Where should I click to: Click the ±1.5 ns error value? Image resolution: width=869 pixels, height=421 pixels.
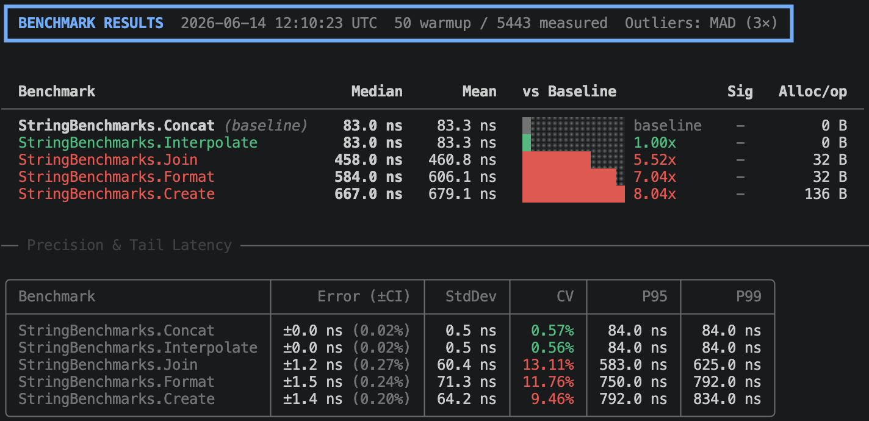(313, 382)
